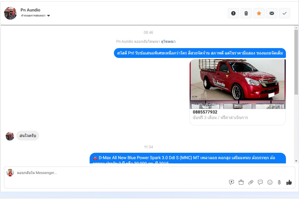Click the sender avatar beside สนใจครับ message
The image size is (299, 199).
(10, 136)
